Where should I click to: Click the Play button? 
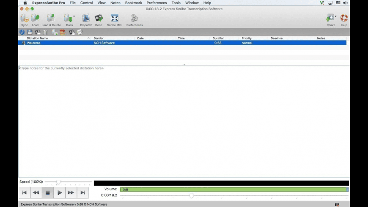pos(59,193)
